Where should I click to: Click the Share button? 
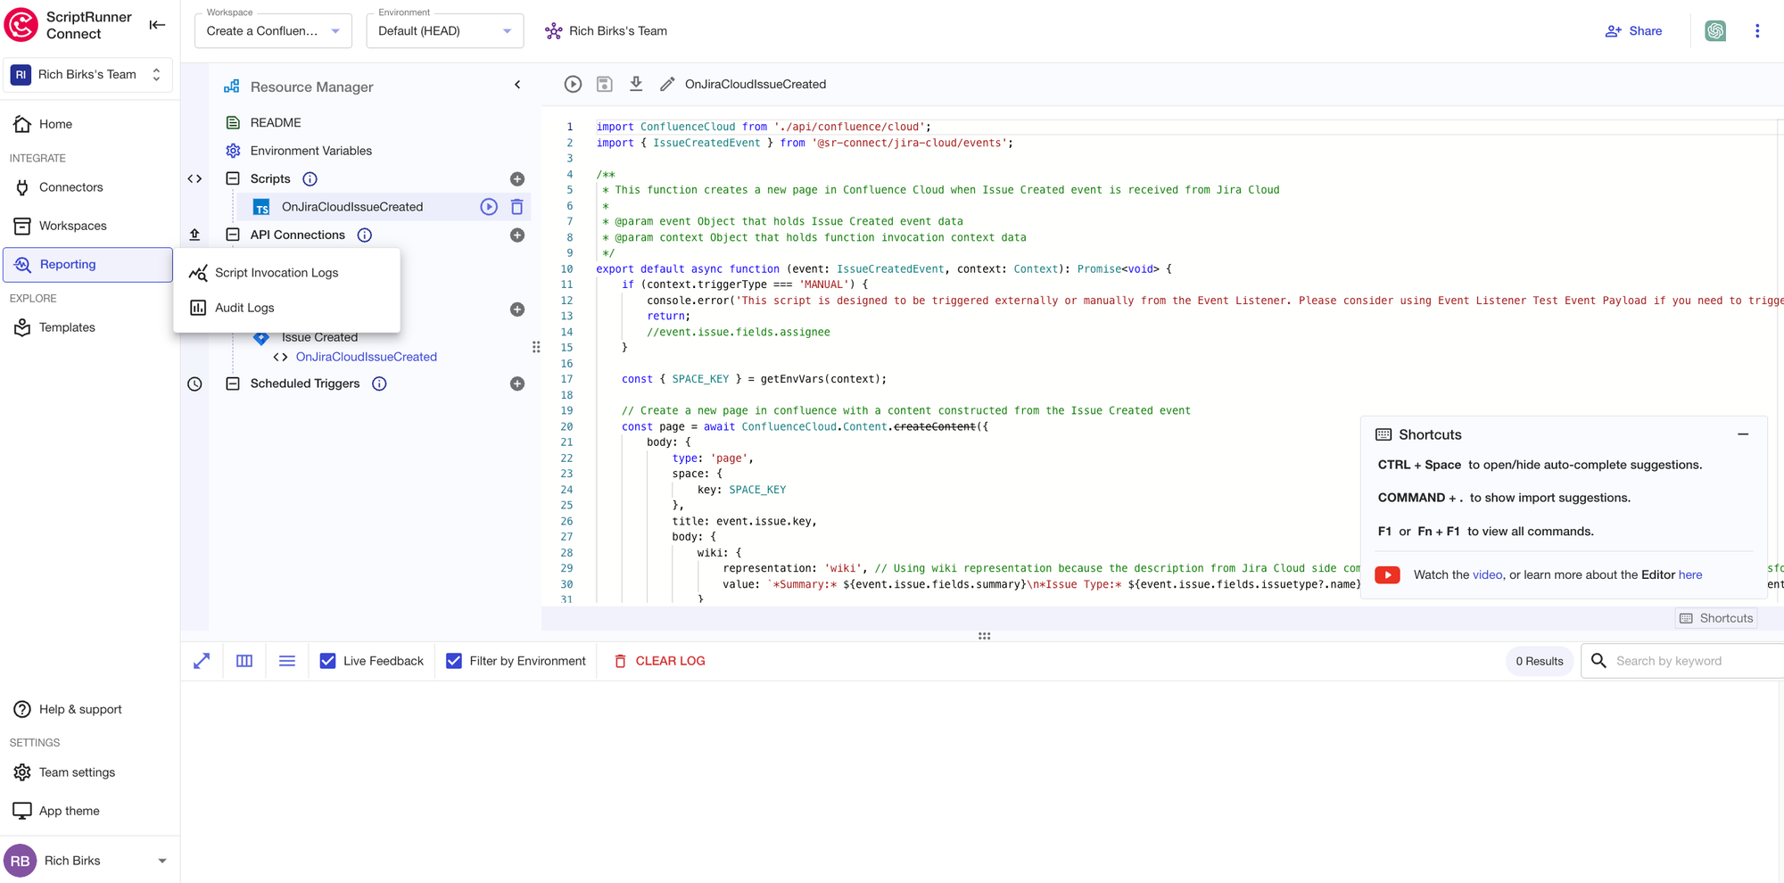(x=1634, y=31)
